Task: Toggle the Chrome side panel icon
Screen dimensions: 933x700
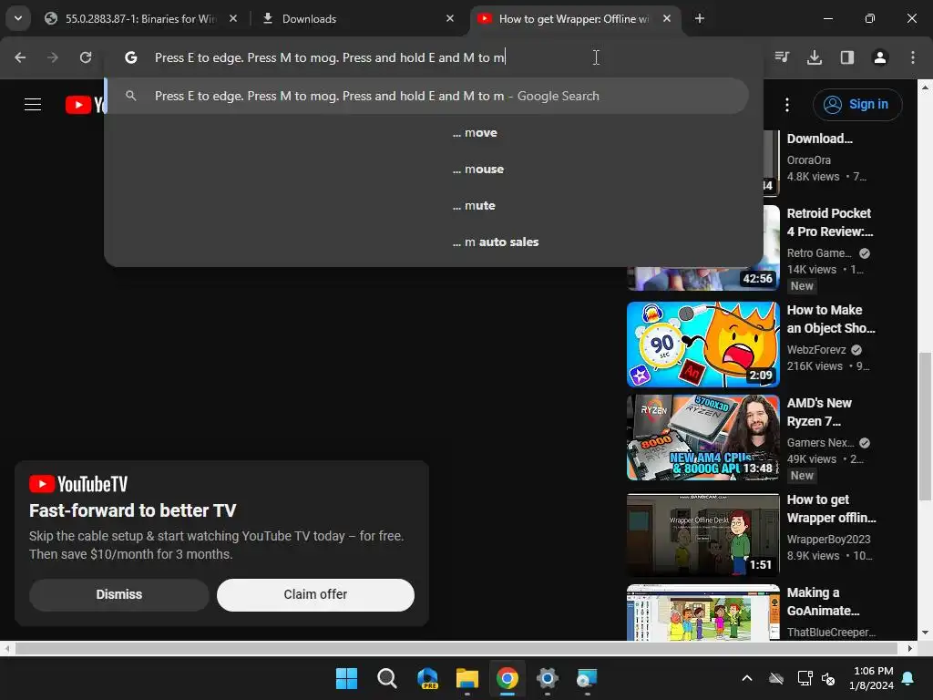Action: click(x=847, y=57)
